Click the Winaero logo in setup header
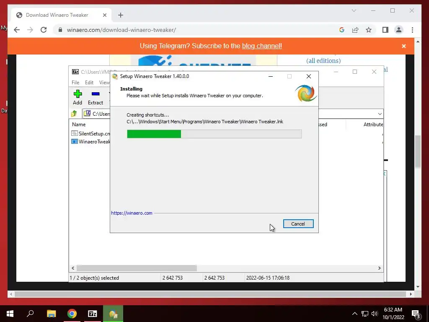 (305, 93)
